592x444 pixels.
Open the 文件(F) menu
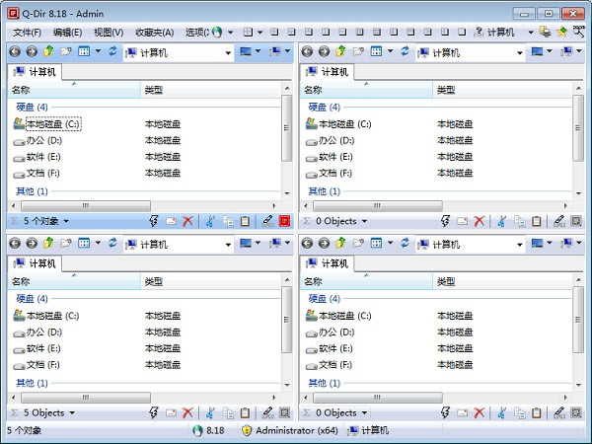[x=28, y=32]
